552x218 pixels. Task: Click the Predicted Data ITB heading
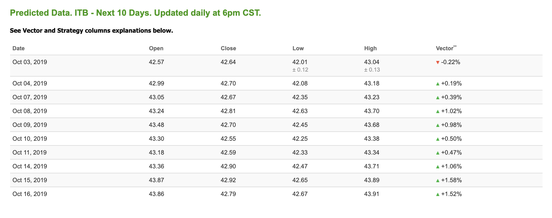point(136,13)
